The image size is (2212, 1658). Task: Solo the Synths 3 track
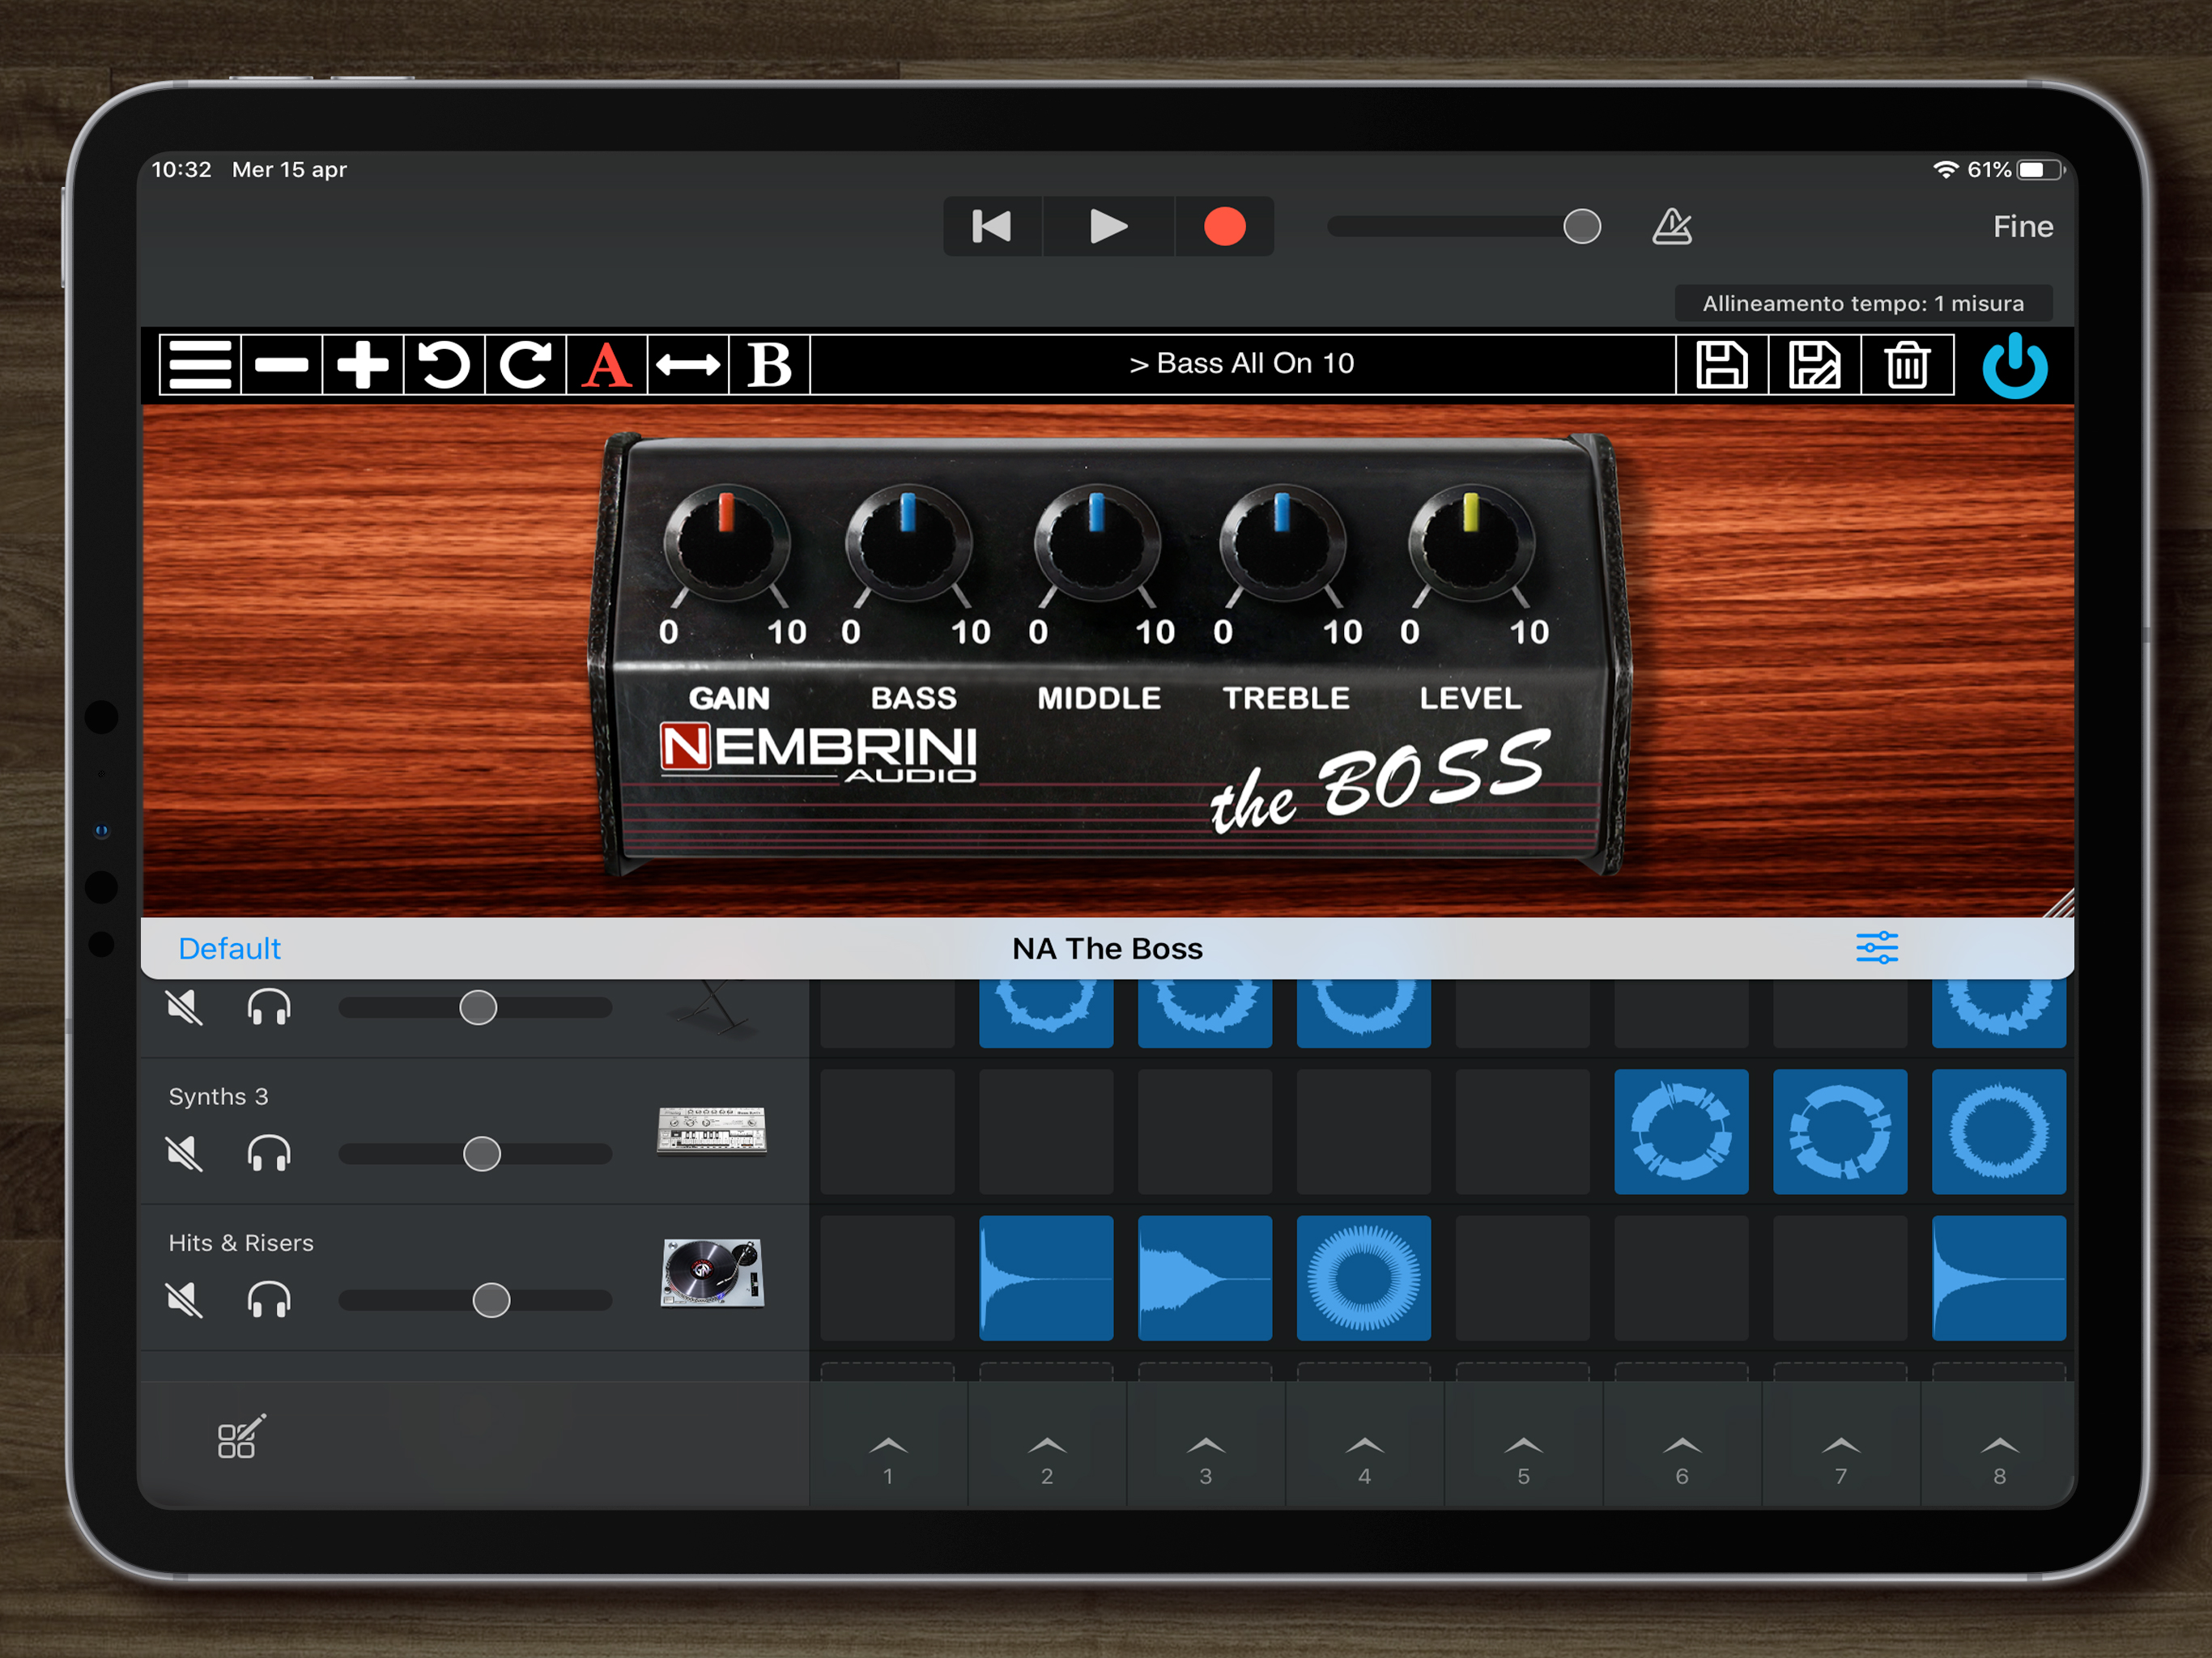(269, 1154)
